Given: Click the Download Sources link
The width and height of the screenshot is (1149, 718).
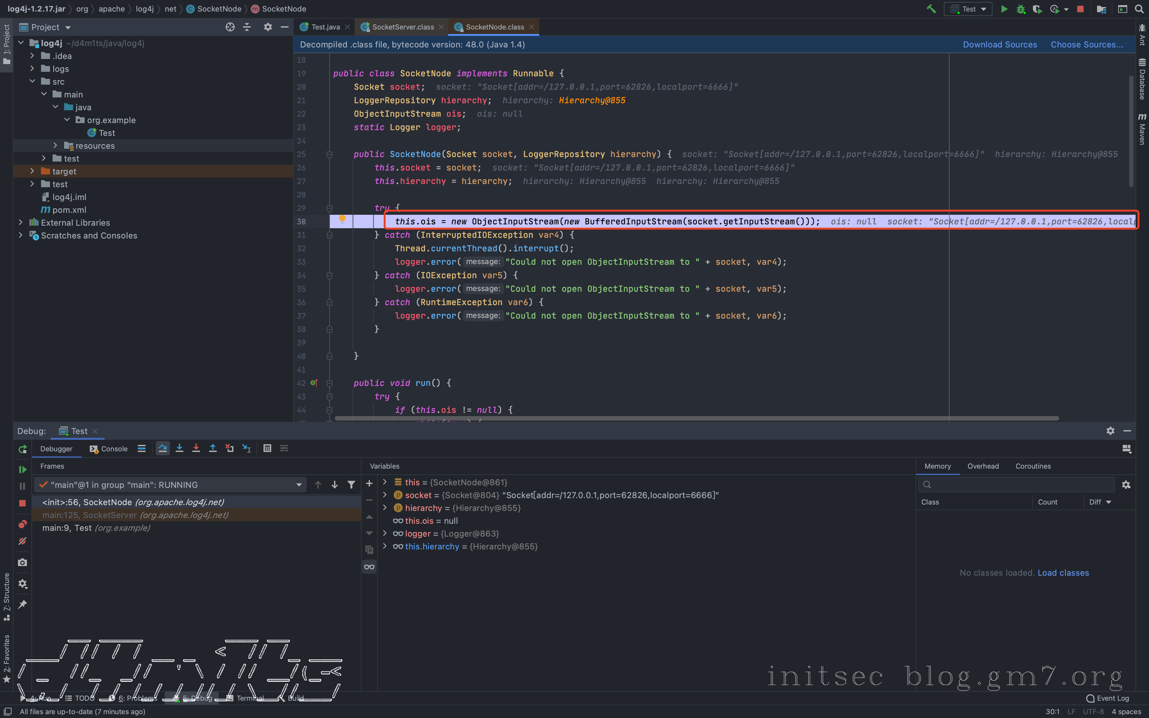Looking at the screenshot, I should pos(999,45).
